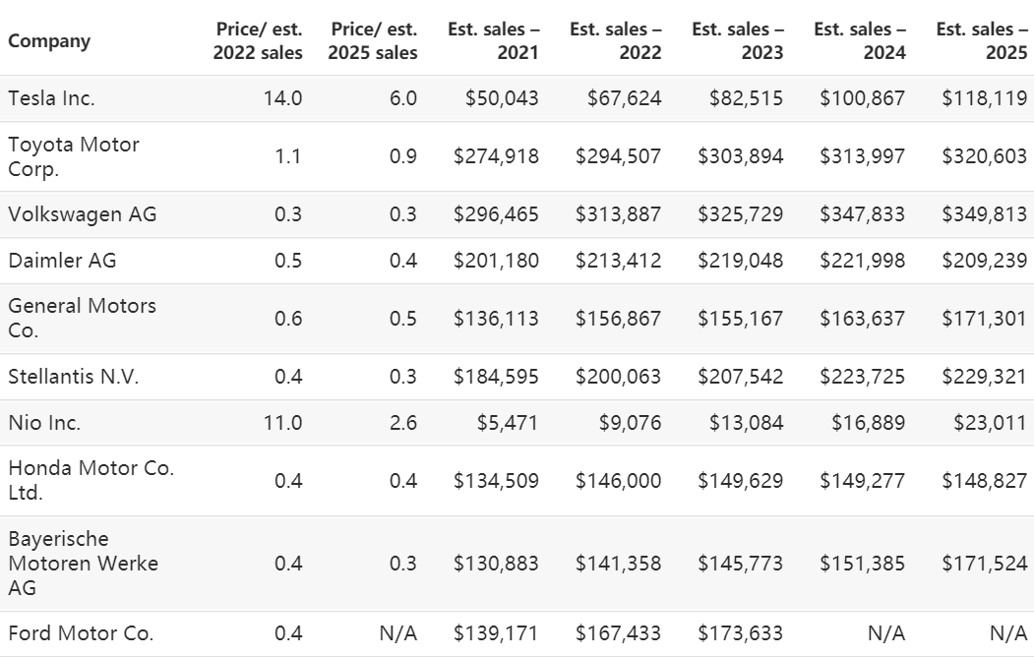This screenshot has width=1034, height=657.
Task: Click the Toyota Motor Corp. row name
Action: pyautogui.click(x=74, y=156)
